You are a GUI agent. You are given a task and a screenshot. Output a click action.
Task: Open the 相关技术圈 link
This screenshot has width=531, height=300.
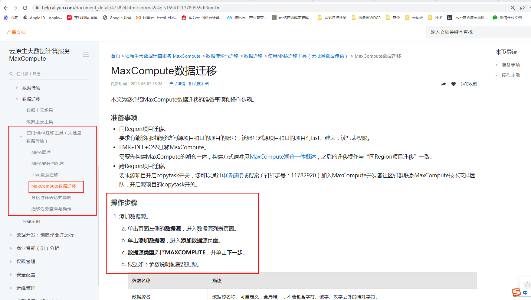point(199,84)
